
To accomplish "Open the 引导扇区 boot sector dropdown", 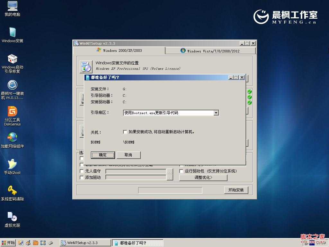I will (x=216, y=113).
